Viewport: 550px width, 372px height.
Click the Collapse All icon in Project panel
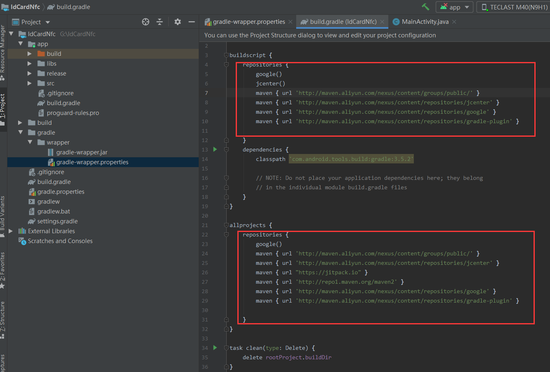tap(160, 22)
